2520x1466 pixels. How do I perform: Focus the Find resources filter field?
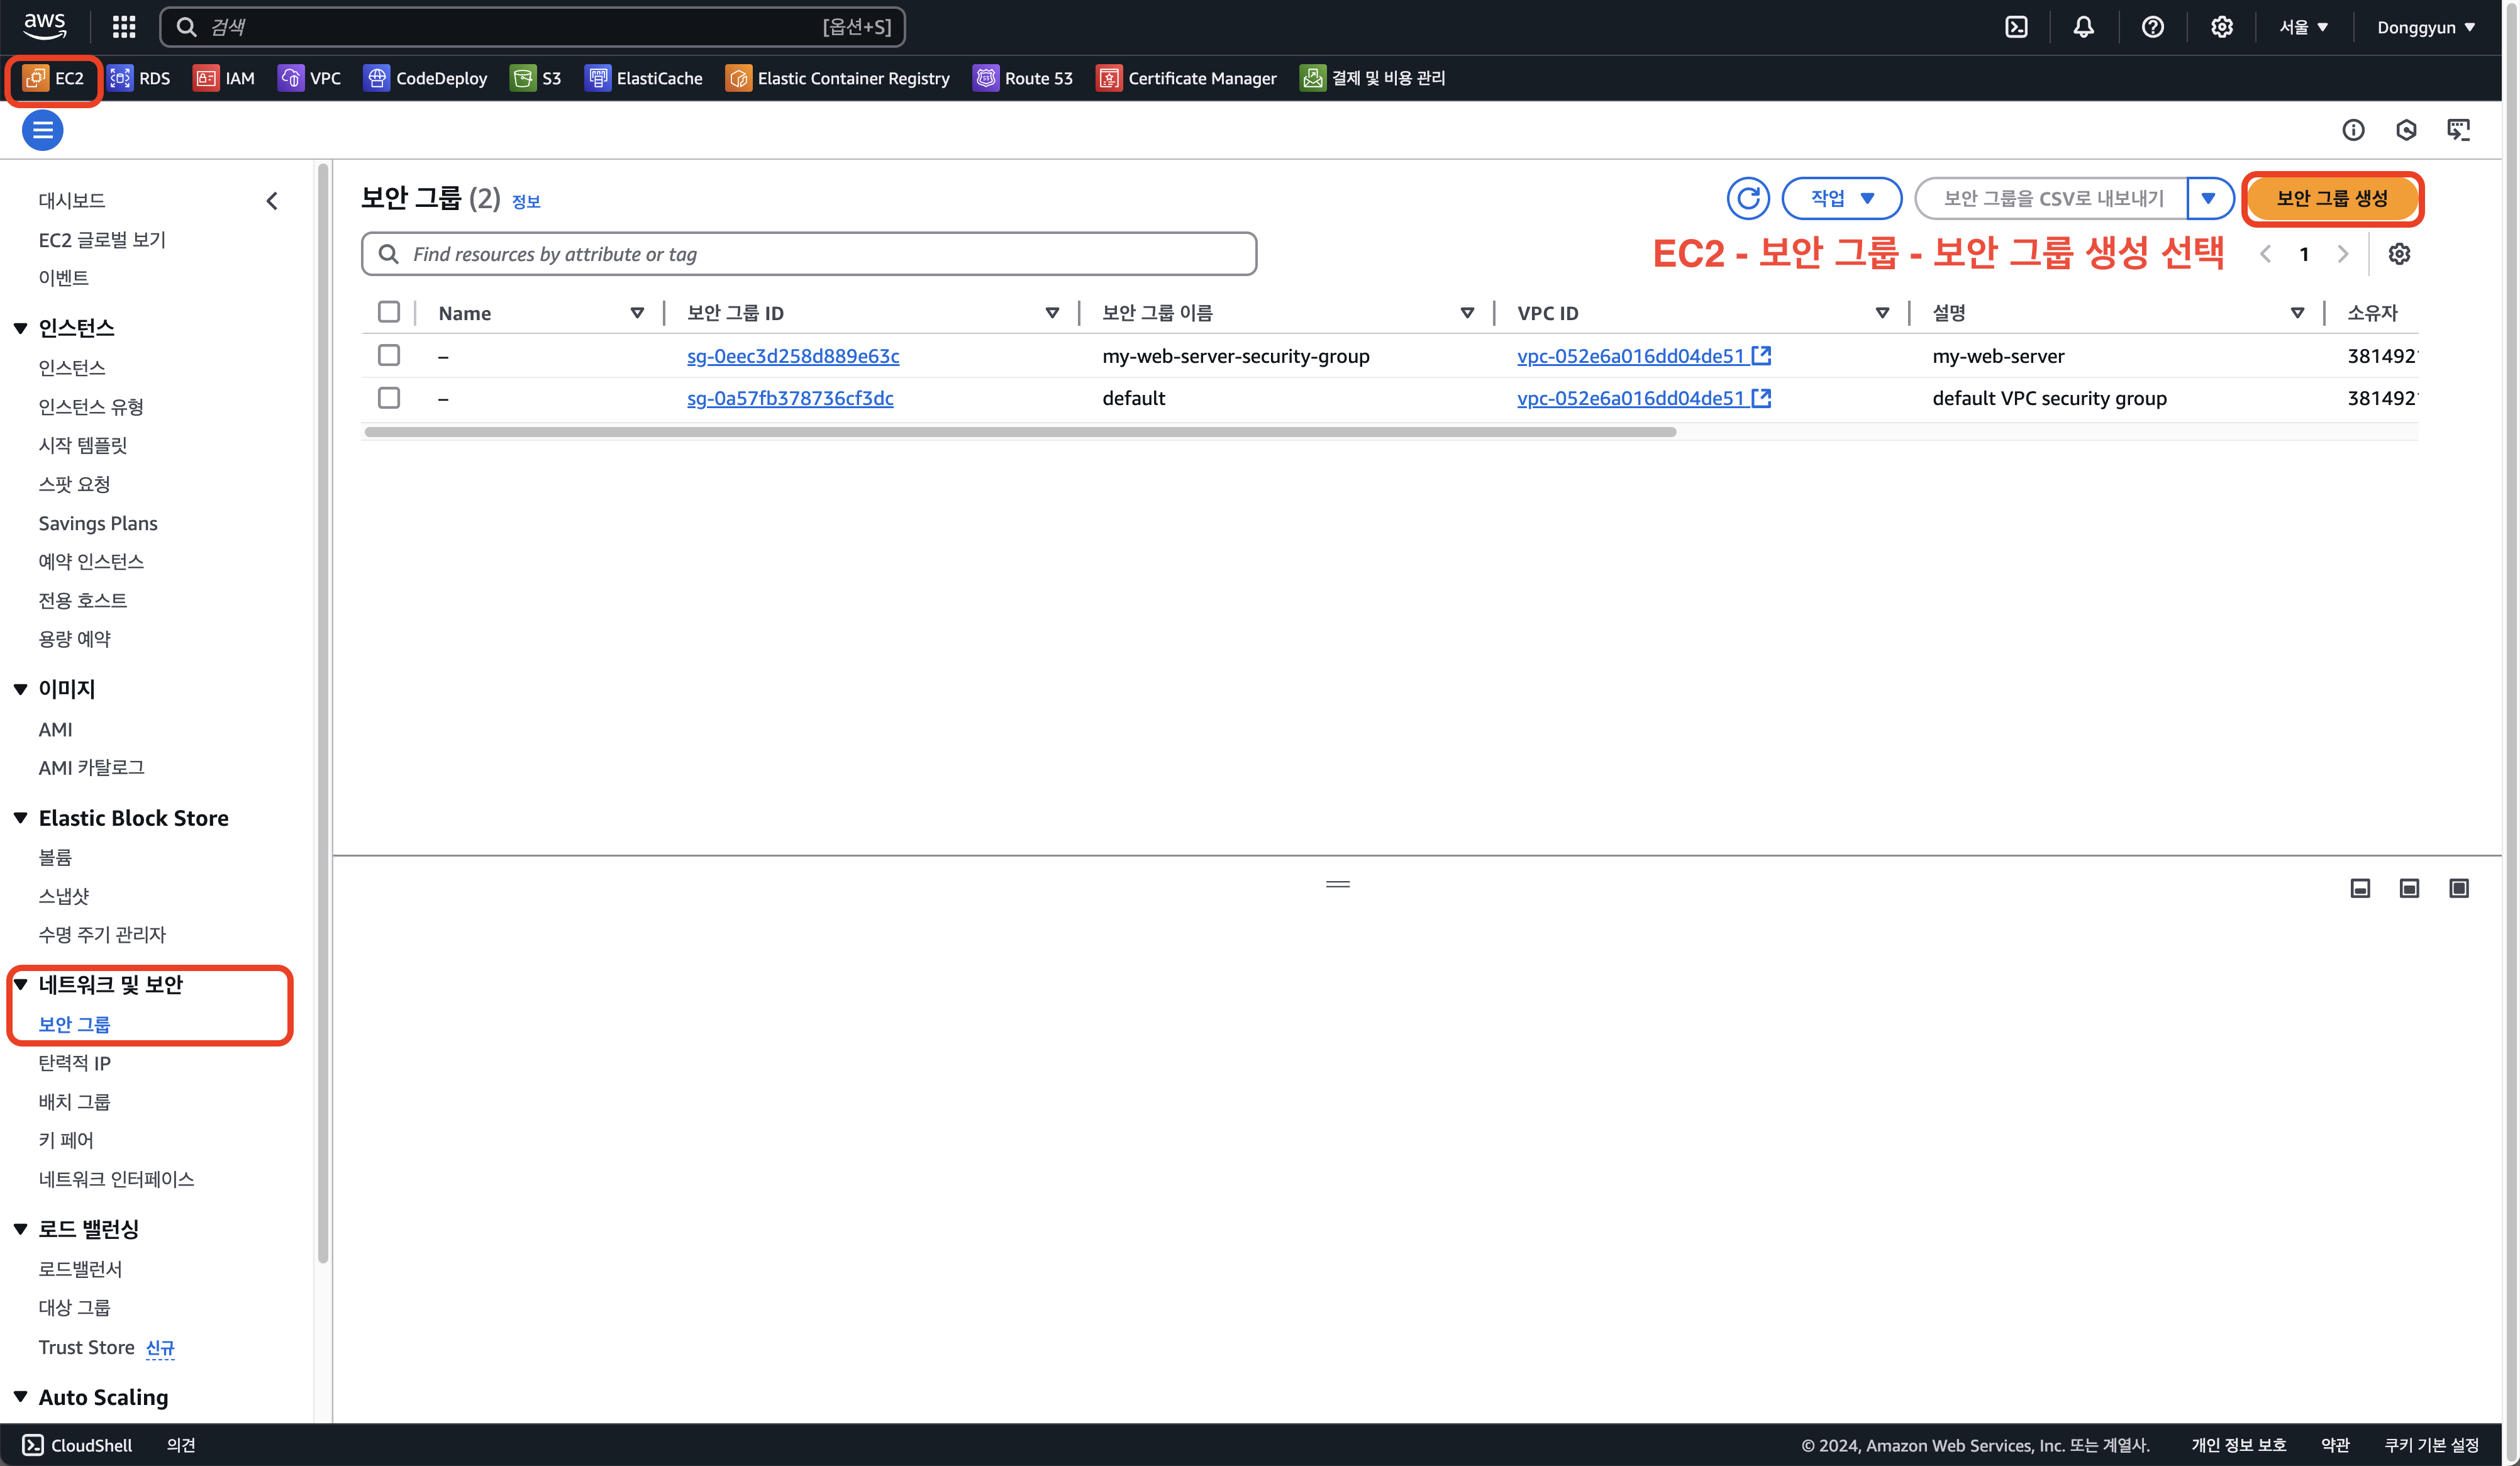point(809,254)
